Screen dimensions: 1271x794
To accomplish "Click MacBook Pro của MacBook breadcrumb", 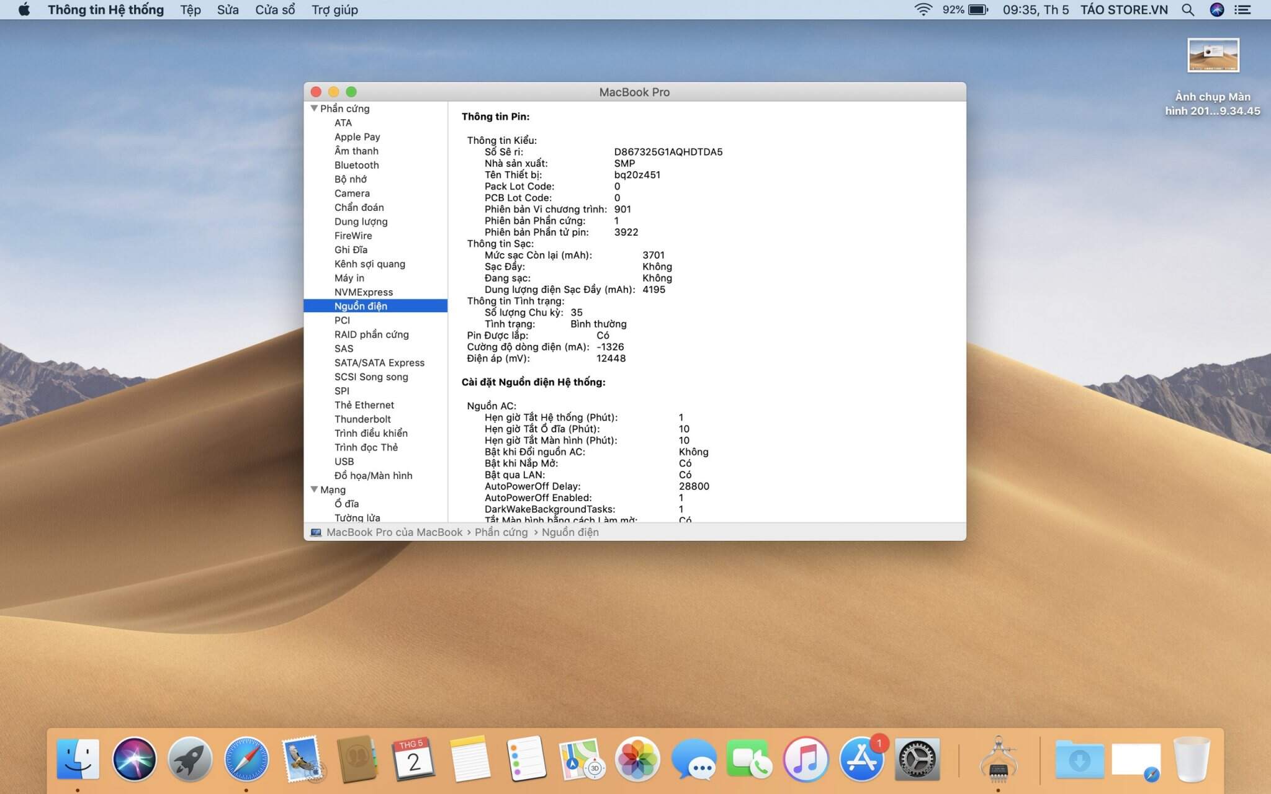I will (x=394, y=532).
